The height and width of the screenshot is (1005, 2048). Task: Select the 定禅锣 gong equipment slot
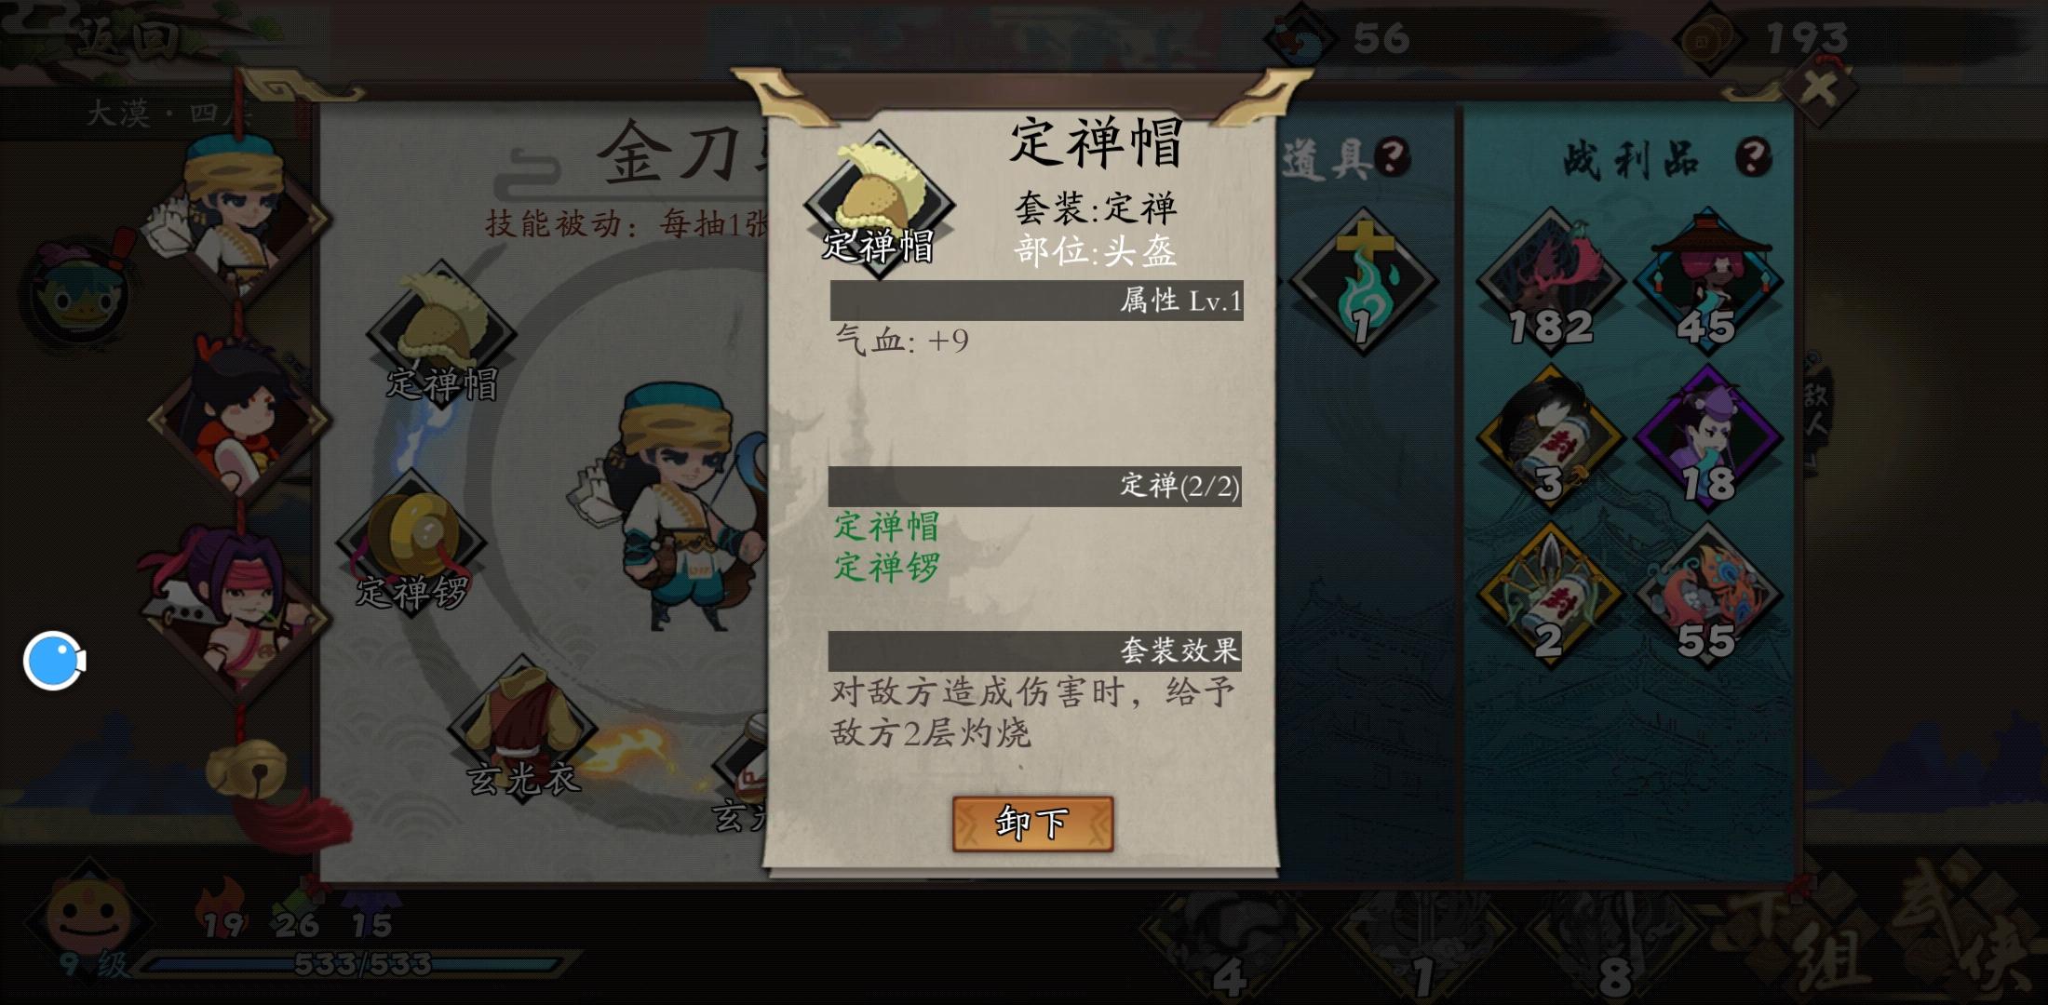click(x=411, y=543)
